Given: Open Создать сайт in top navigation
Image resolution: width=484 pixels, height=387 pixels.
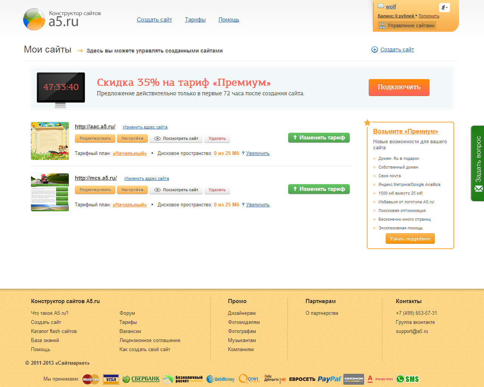Looking at the screenshot, I should click(x=154, y=20).
